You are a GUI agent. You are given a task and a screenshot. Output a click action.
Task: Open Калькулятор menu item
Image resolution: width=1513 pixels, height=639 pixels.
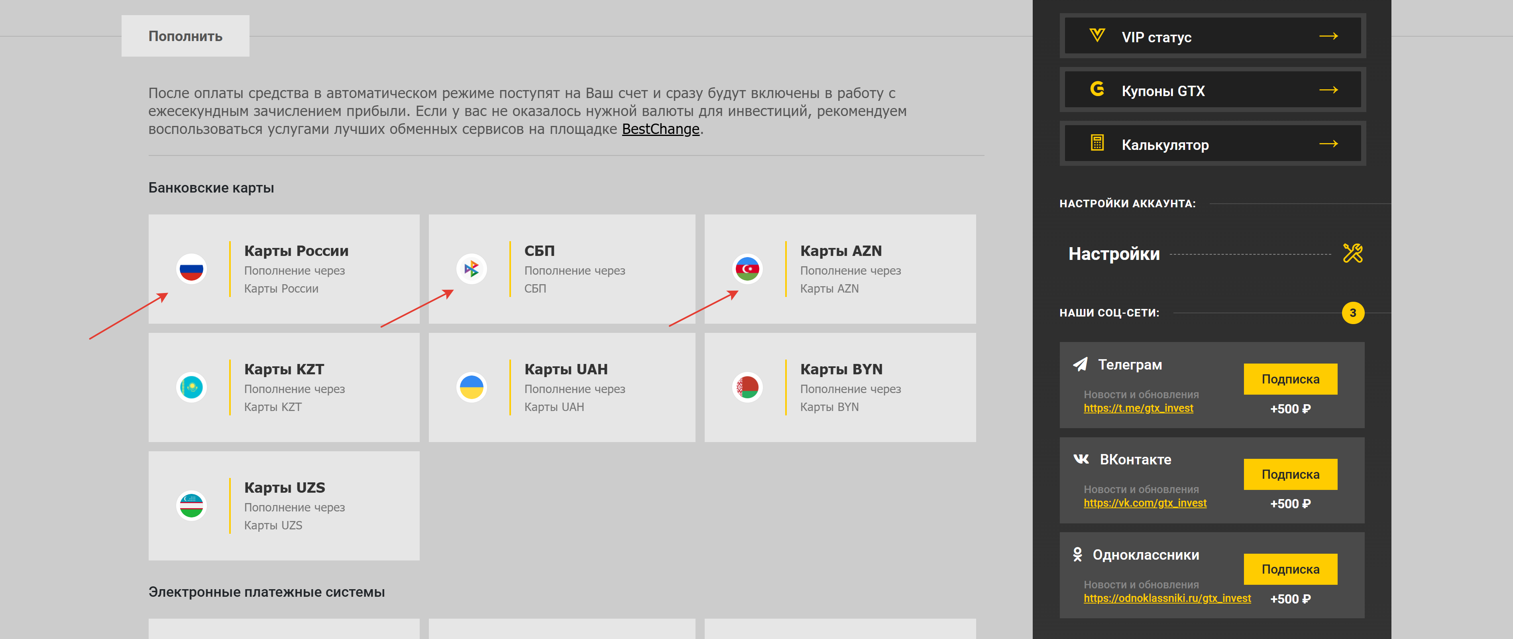pos(1212,144)
